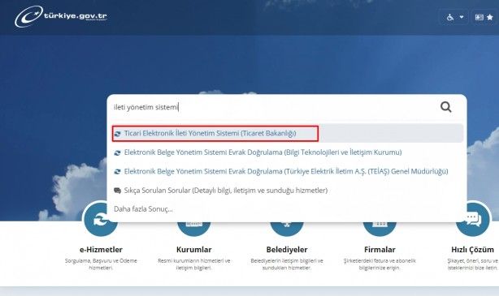Image resolution: width=499 pixels, height=296 pixels.
Task: Click the speech icon beside Sıkça Sorulan Sorular
Action: (117, 191)
